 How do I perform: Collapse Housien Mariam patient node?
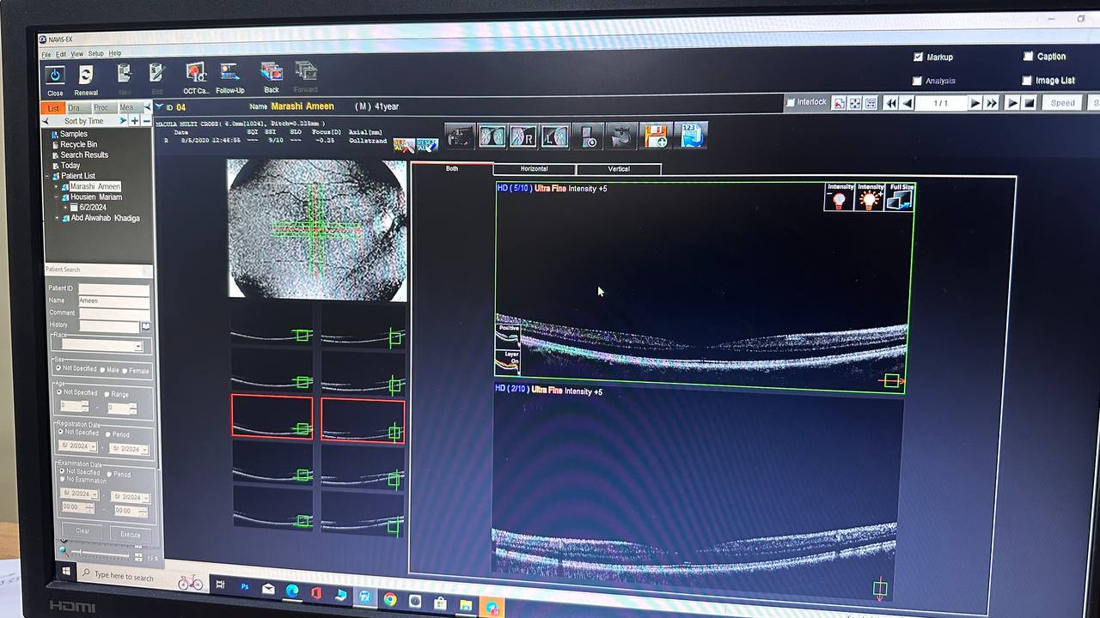click(x=56, y=197)
